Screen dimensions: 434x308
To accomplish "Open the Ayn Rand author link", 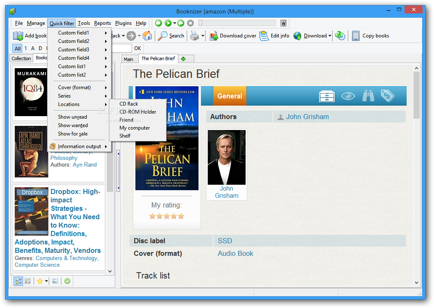I will click(85, 165).
